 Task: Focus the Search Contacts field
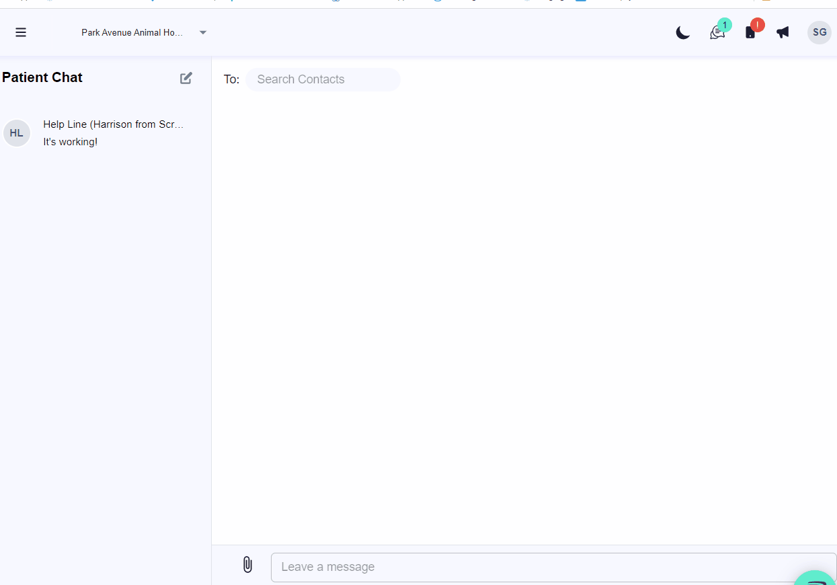pyautogui.click(x=323, y=79)
